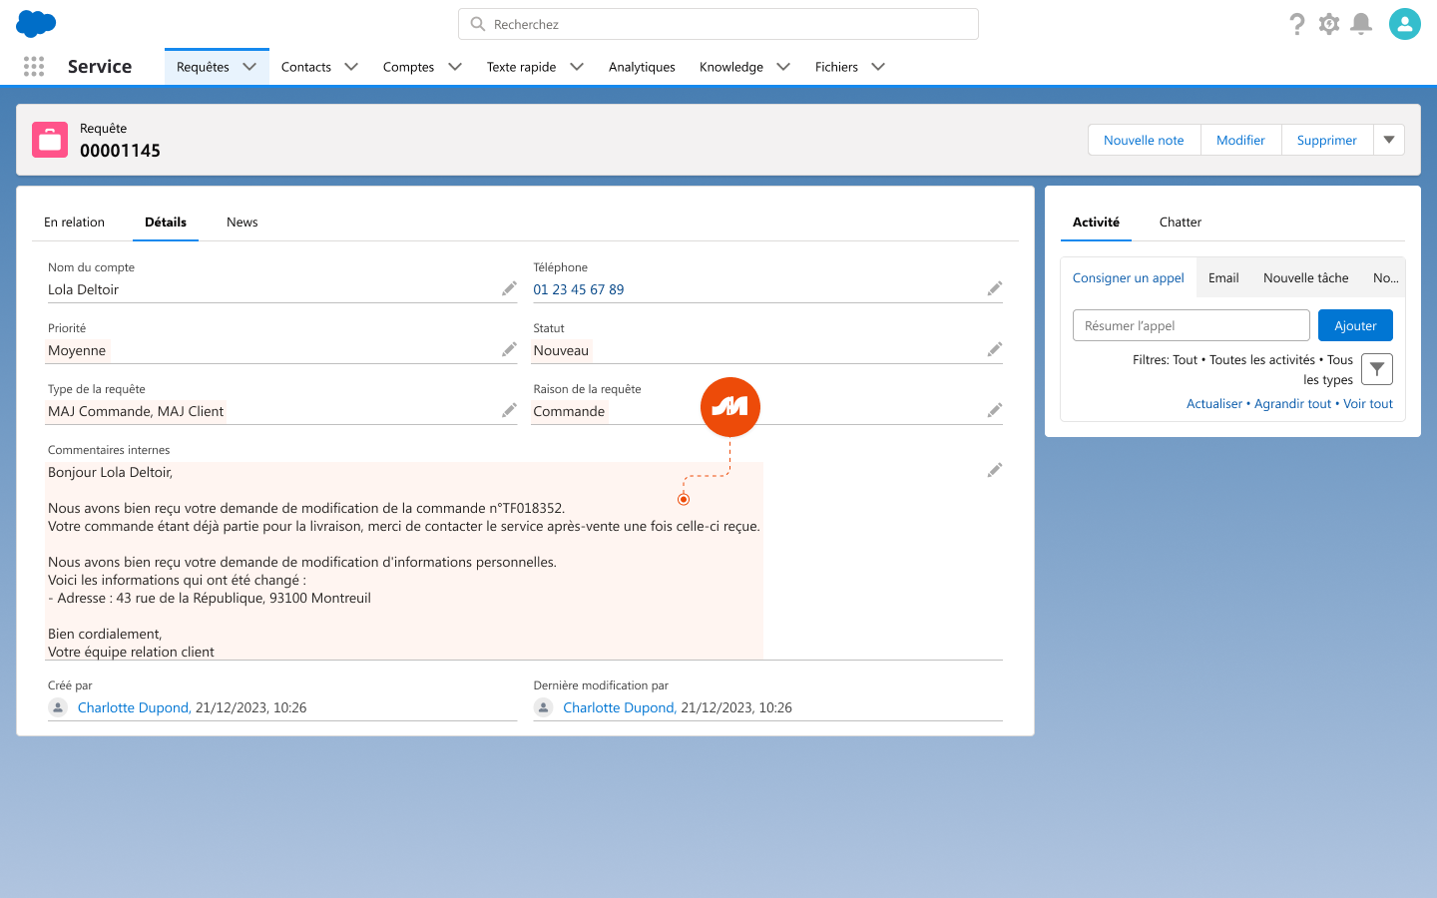
Task: Edit the Commentaires internes pencil
Action: point(995,470)
